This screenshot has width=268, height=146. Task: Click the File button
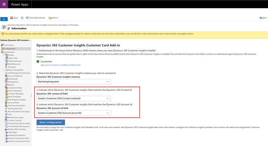[x=4, y=19]
